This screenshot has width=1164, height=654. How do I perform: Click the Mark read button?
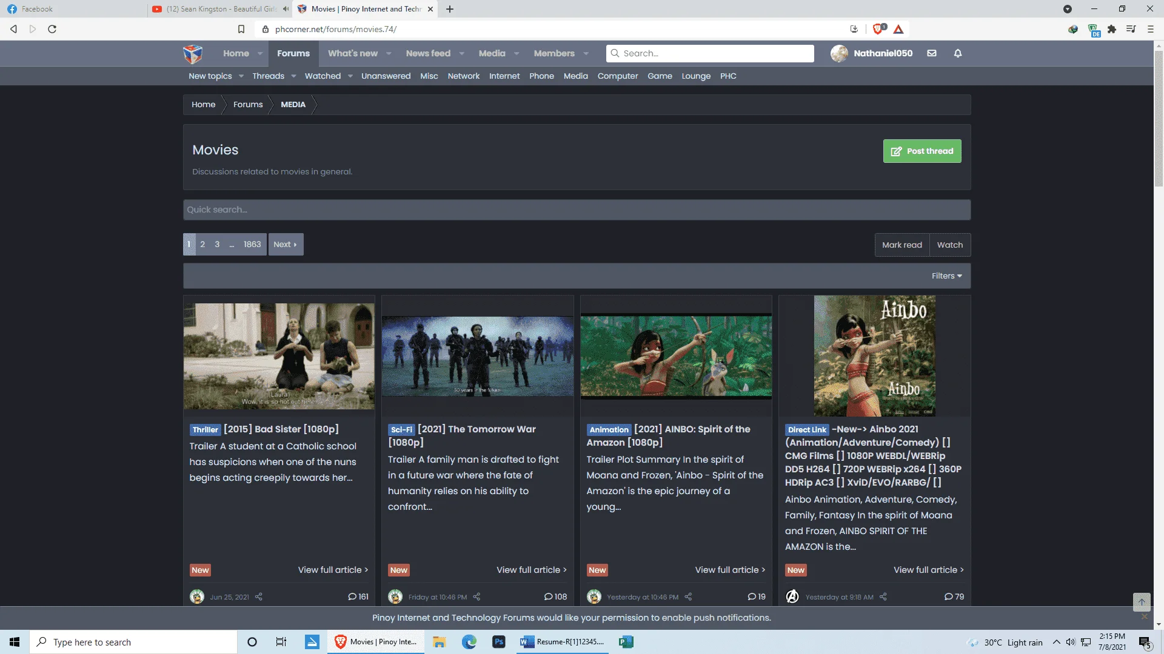pyautogui.click(x=902, y=245)
